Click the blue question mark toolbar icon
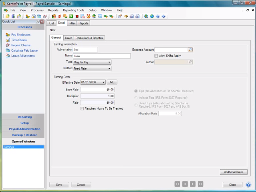The image size is (256, 192). click(158, 16)
